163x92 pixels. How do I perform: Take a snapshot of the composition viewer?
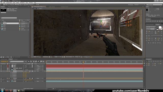click(49, 57)
